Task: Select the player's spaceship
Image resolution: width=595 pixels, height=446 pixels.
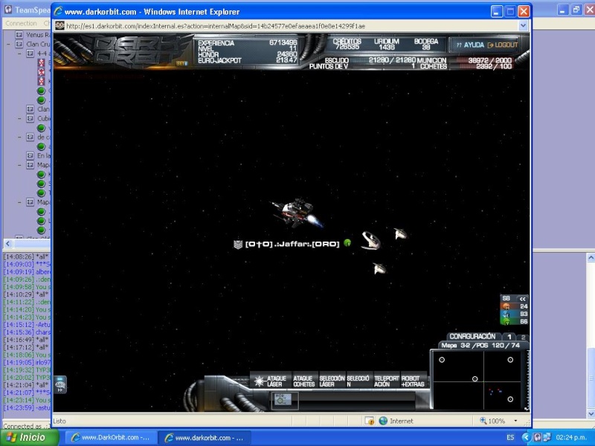Action: click(297, 213)
